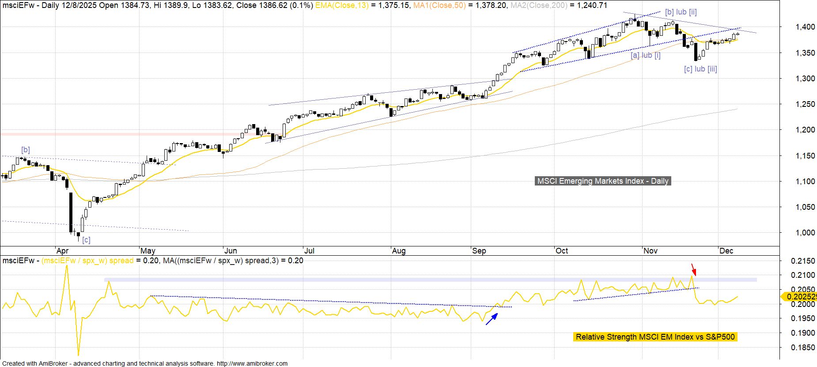Select the '[b] lub [ii]' wave label
The height and width of the screenshot is (367, 817).
pyautogui.click(x=681, y=12)
